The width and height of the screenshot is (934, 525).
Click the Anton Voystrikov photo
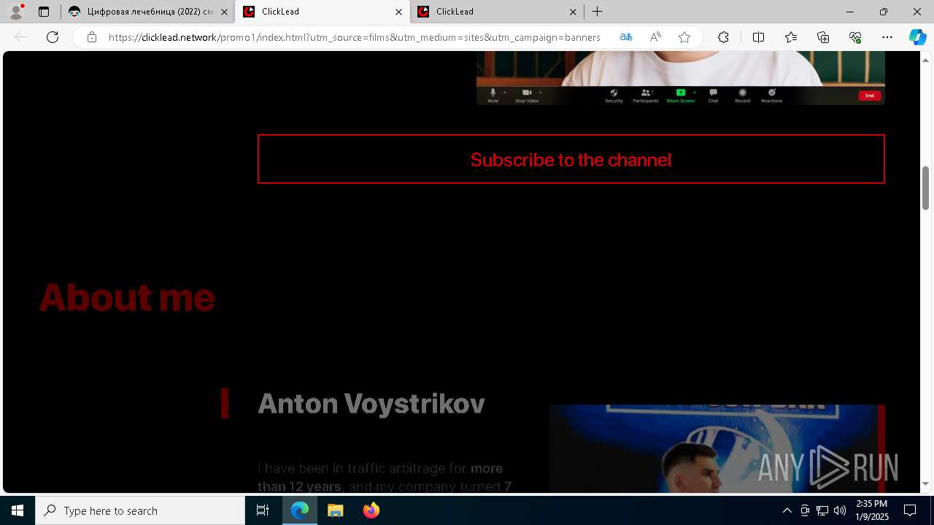[717, 448]
